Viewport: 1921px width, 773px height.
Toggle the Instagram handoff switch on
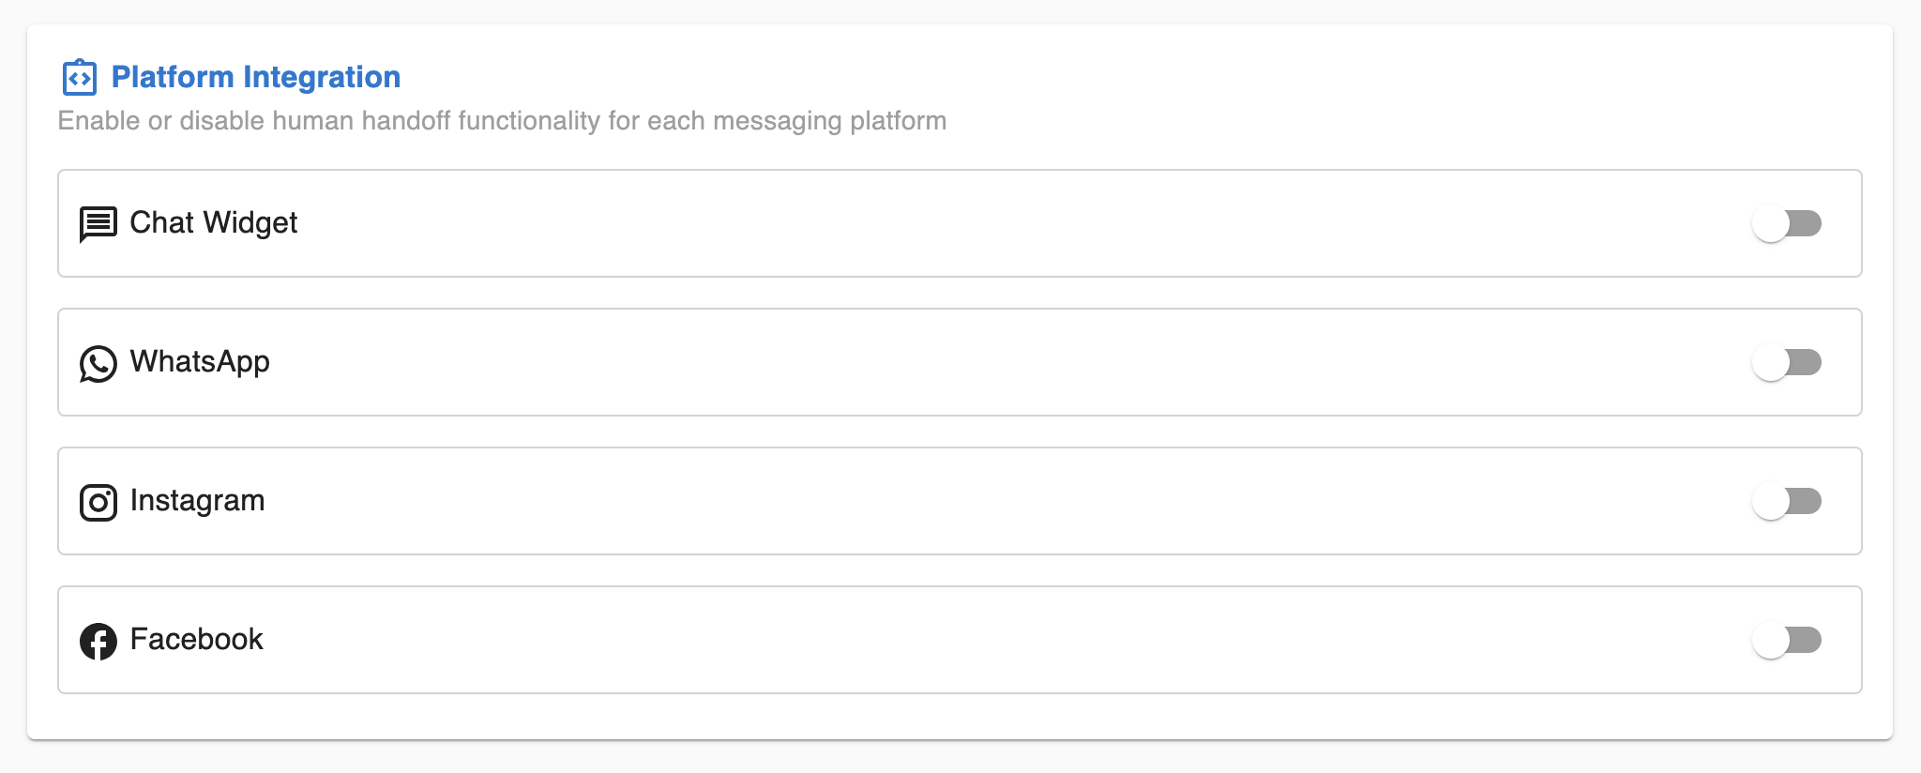pyautogui.click(x=1786, y=501)
